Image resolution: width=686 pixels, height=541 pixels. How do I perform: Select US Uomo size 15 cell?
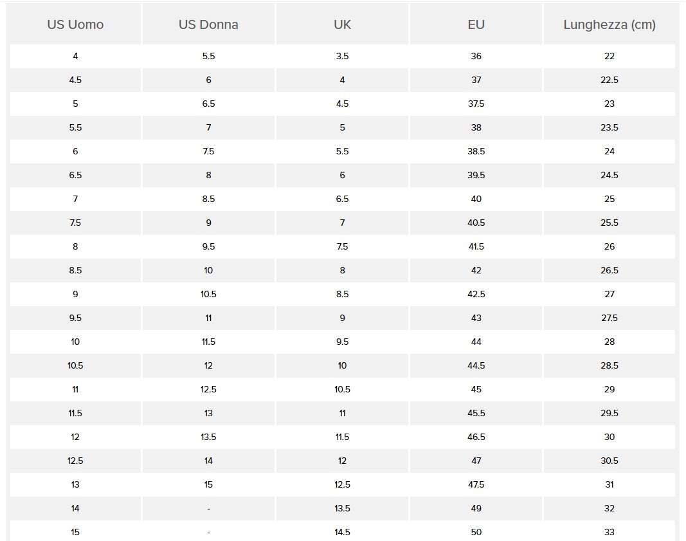point(75,532)
